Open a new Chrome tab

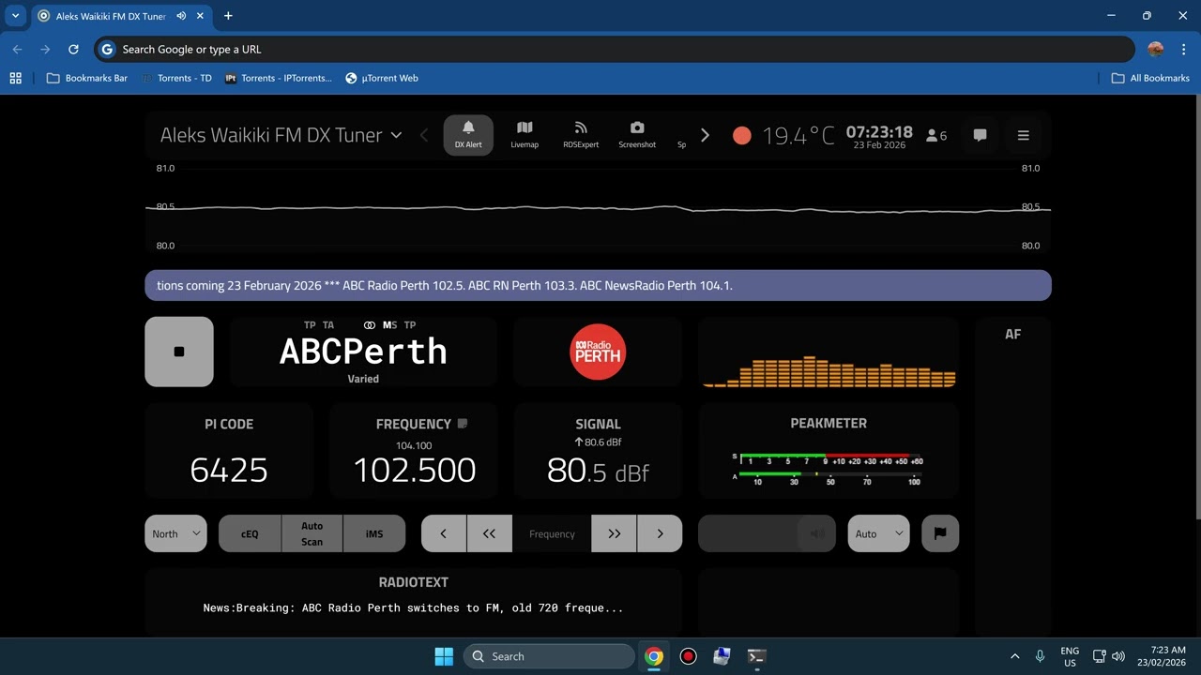coord(228,16)
